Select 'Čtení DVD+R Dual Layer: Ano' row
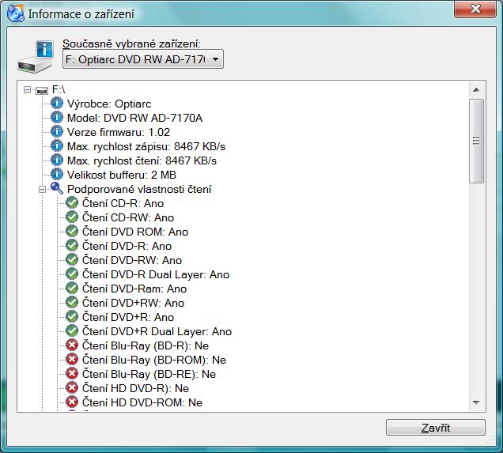Screen dimensions: 503x453 tap(157, 331)
